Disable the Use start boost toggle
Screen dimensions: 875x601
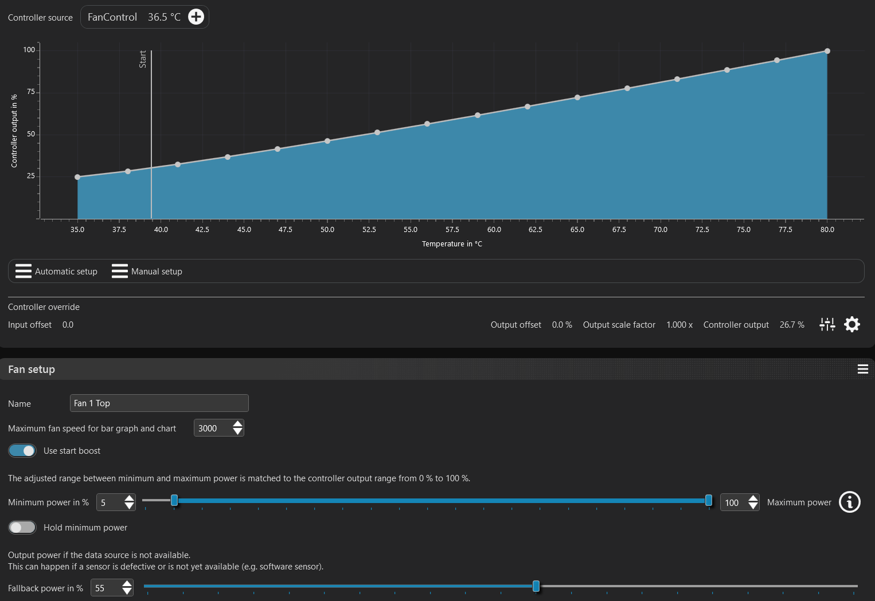click(x=22, y=451)
